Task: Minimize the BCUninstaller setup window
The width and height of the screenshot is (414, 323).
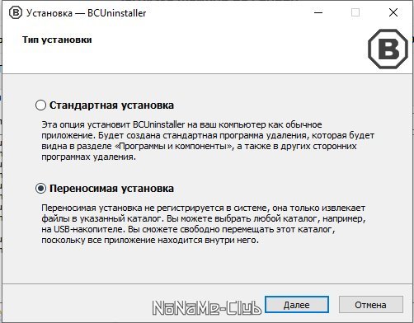Action: click(318, 12)
